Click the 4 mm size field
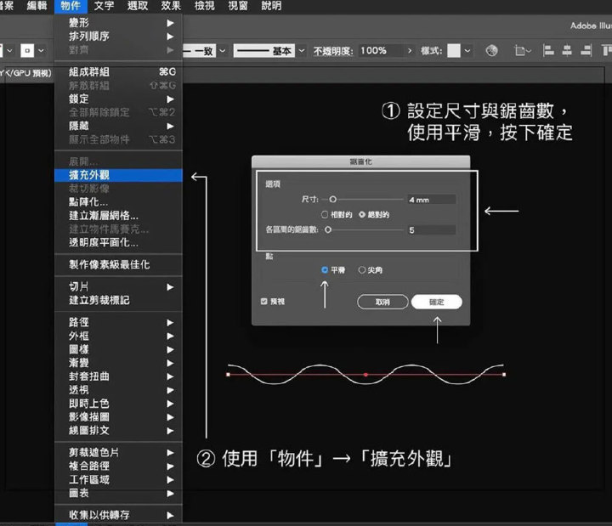The height and width of the screenshot is (526, 612). [x=431, y=200]
